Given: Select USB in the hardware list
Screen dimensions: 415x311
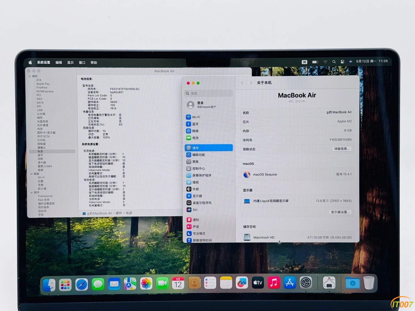Looking at the screenshot, I should tap(40, 110).
